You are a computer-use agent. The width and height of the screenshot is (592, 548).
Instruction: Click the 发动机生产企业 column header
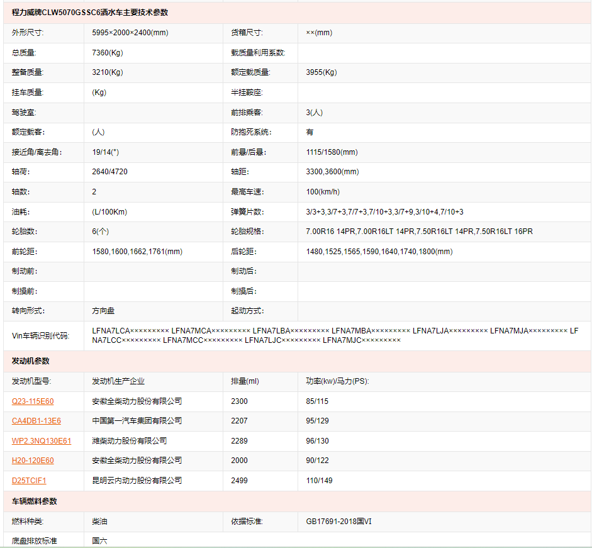click(x=118, y=381)
